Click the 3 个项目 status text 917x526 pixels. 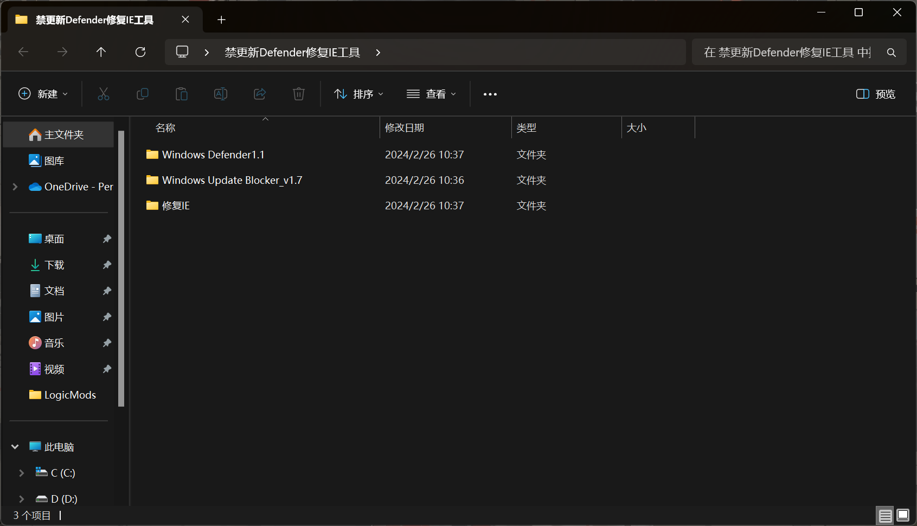pos(32,515)
